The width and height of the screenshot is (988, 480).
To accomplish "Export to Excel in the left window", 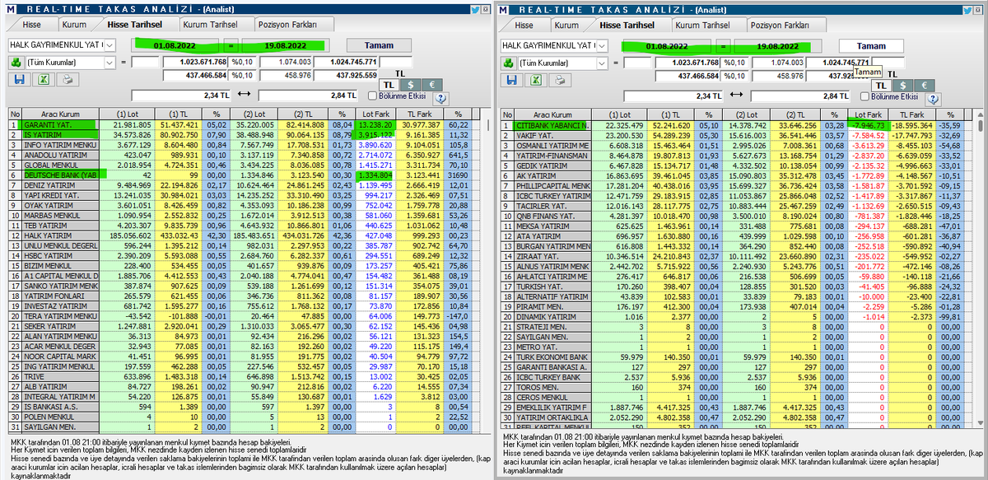I will [x=44, y=80].
